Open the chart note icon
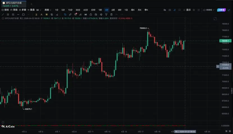The height and width of the screenshot is (134, 233). (x=180, y=10)
